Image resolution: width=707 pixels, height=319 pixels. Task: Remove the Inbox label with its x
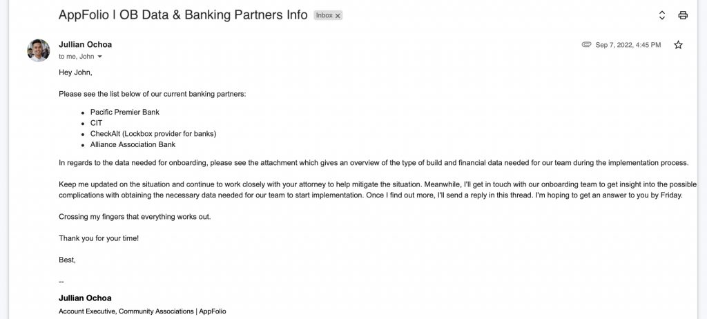tap(338, 16)
